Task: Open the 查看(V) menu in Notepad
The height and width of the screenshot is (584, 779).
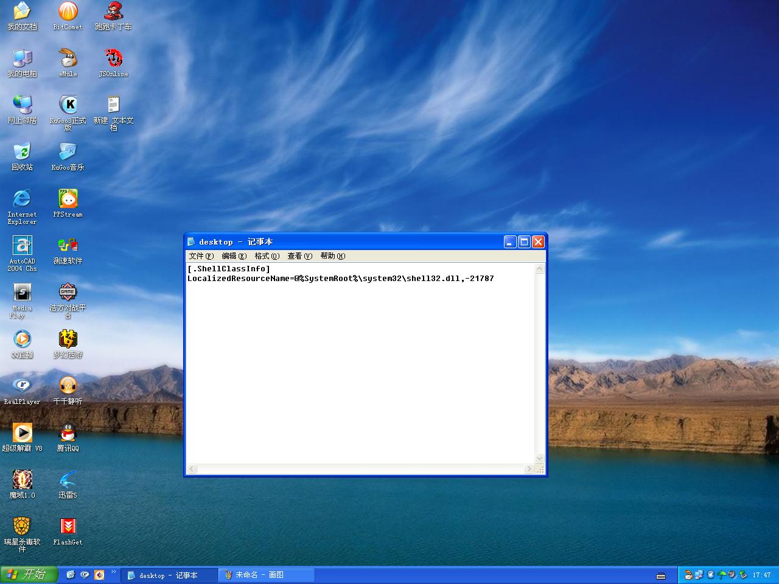Action: (300, 256)
